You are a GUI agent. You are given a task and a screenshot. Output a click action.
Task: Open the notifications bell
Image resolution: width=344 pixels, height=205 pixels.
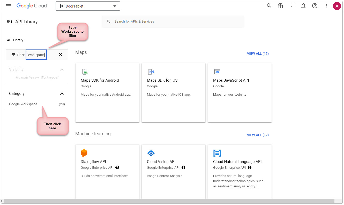click(303, 6)
